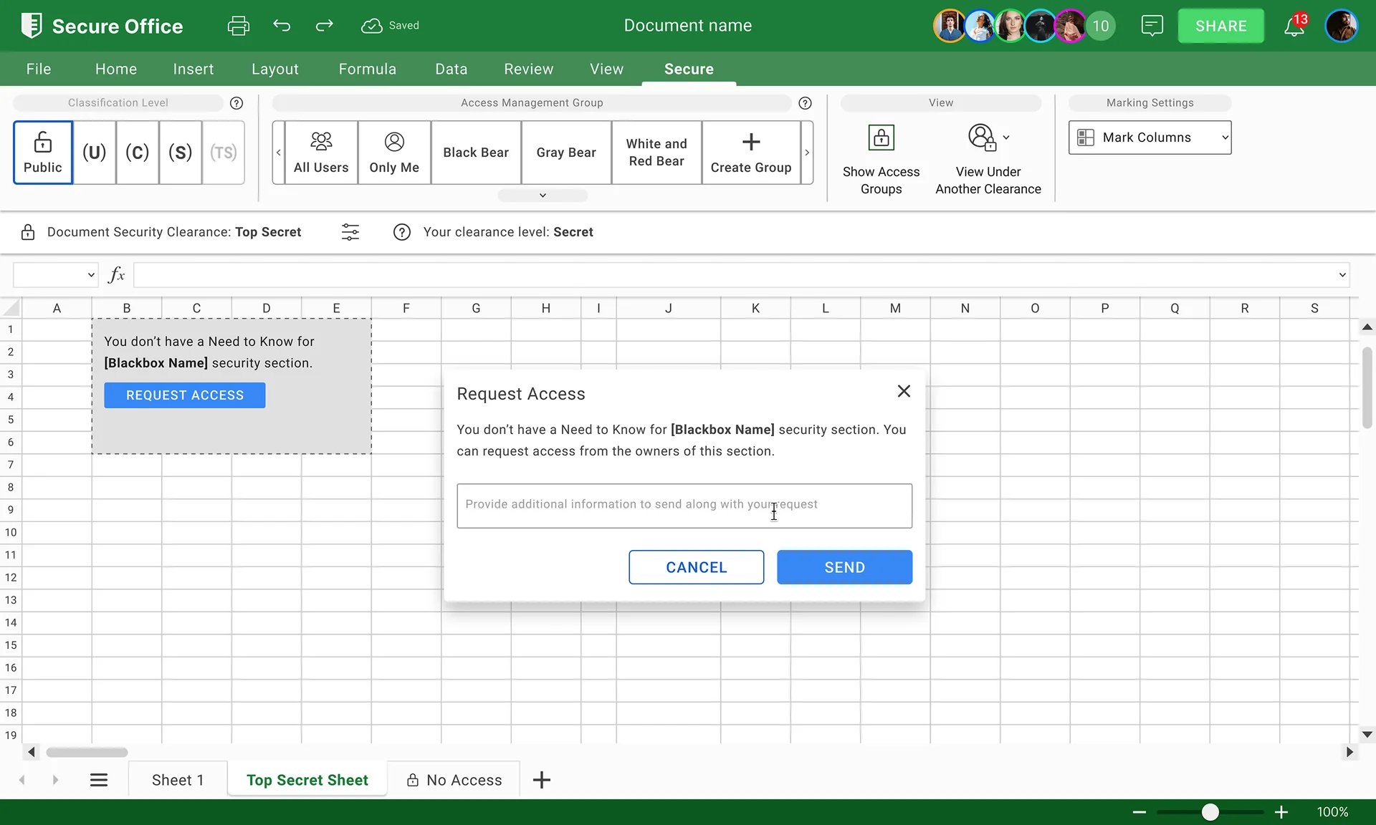Select Black Bear access group
This screenshot has height=825, width=1376.
[x=476, y=153]
